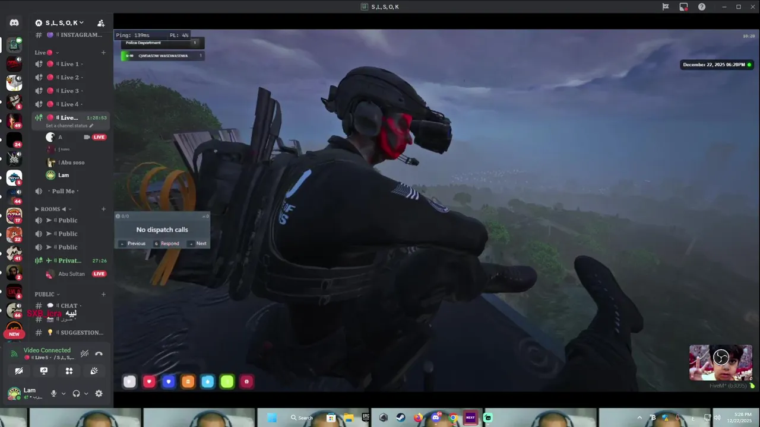Viewport: 760px width, 427px height.
Task: Open Discord help question mark icon
Action: [702, 7]
